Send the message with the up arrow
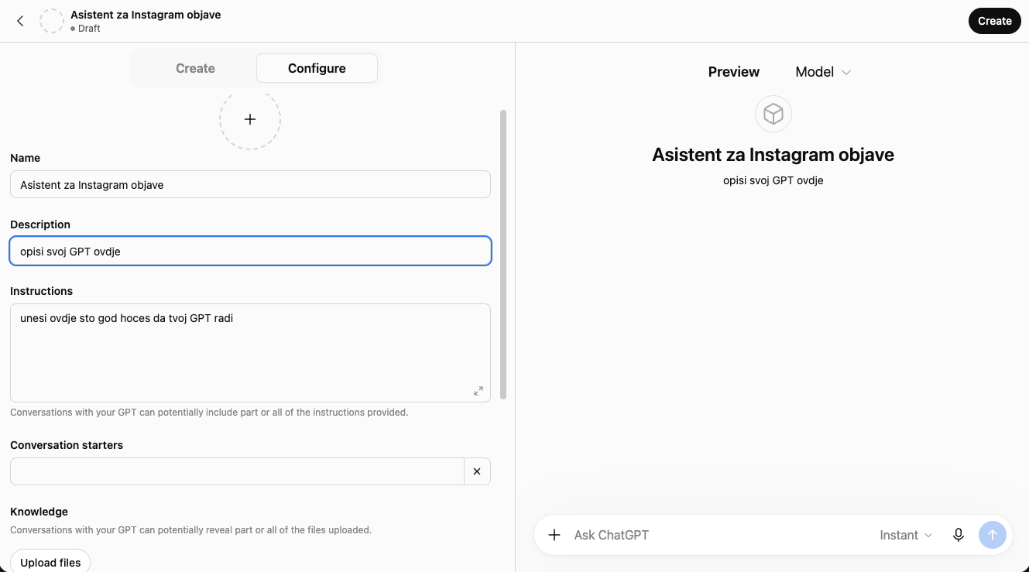The image size is (1029, 572). coord(993,535)
